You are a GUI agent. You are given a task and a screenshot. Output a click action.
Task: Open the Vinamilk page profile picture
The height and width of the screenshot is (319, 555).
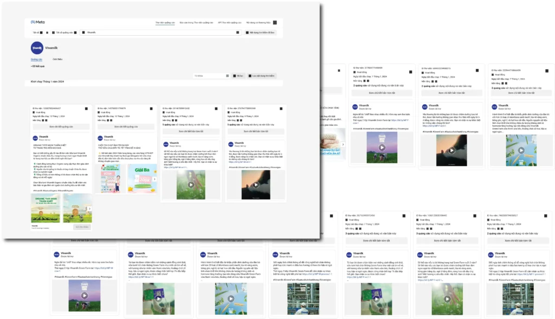pyautogui.click(x=37, y=48)
